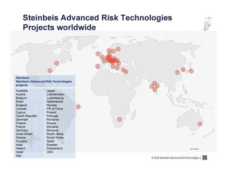The image size is (227, 175).
Task: Select 'Slovakia' in the country list
Action: 52,127
